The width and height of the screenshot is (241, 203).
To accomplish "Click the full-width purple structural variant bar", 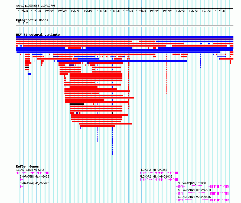I will (125, 39).
